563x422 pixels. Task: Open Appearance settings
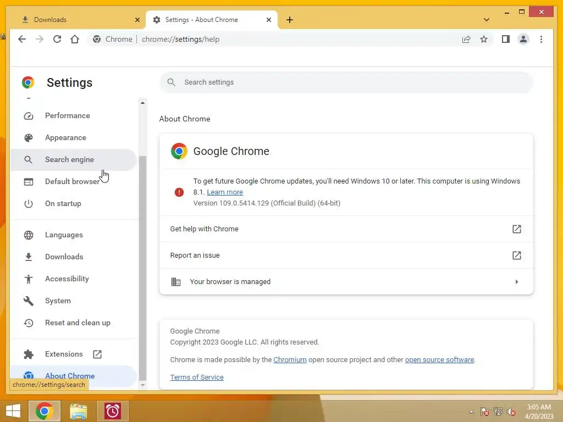click(x=74, y=137)
